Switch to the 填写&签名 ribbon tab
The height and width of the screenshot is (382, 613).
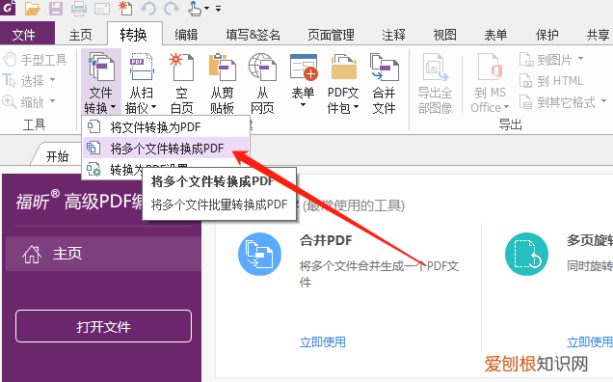pyautogui.click(x=253, y=36)
